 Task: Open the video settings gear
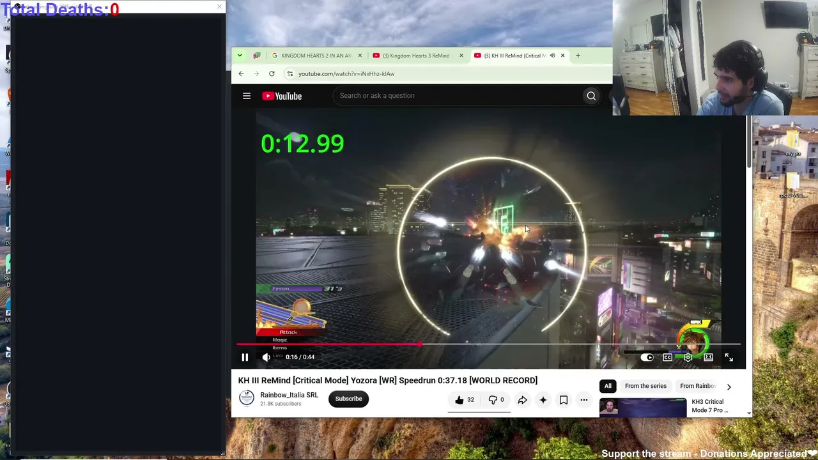coord(688,357)
